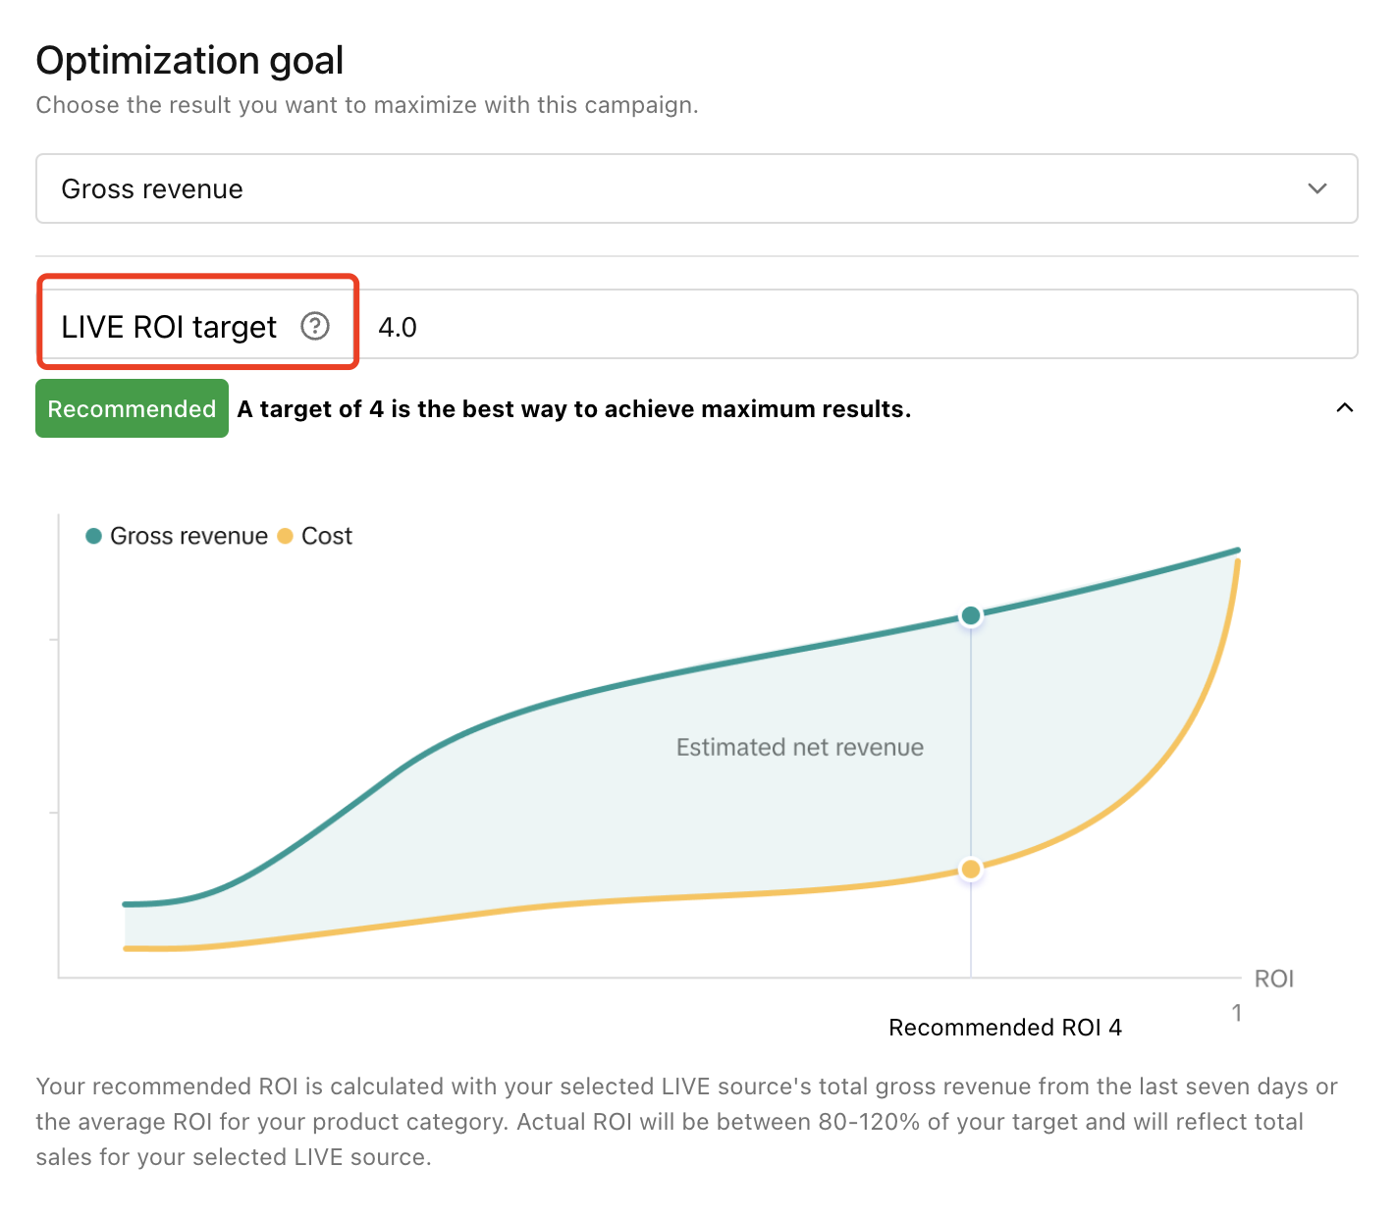The height and width of the screenshot is (1219, 1396).
Task: Toggle the Cost legend label
Action: [327, 536]
